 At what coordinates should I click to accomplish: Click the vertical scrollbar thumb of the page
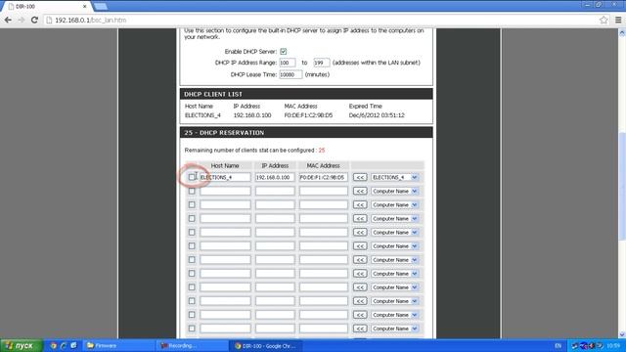tap(622, 187)
